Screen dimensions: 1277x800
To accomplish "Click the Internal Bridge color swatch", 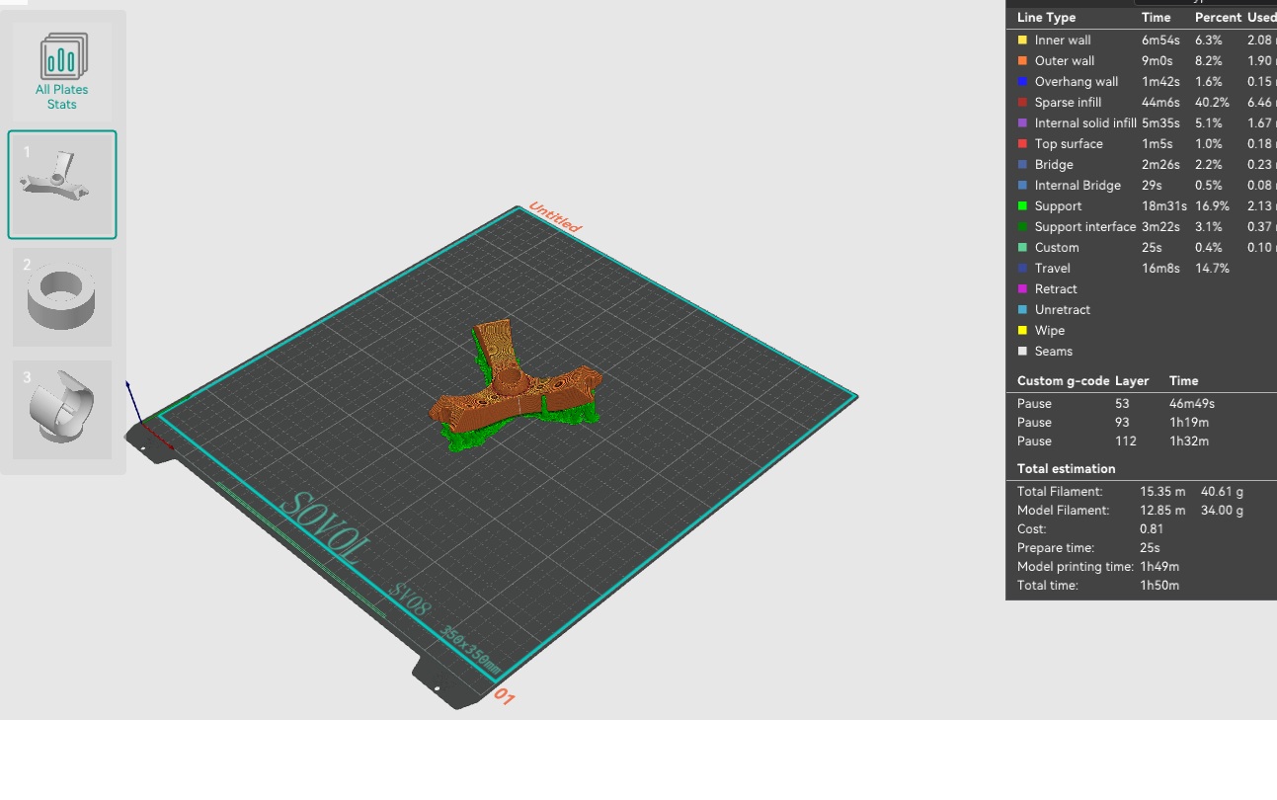I will tap(1022, 186).
